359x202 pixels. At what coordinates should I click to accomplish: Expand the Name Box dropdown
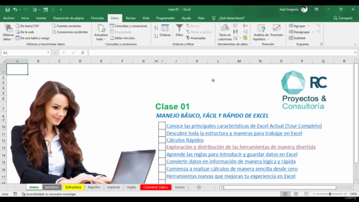48,53
